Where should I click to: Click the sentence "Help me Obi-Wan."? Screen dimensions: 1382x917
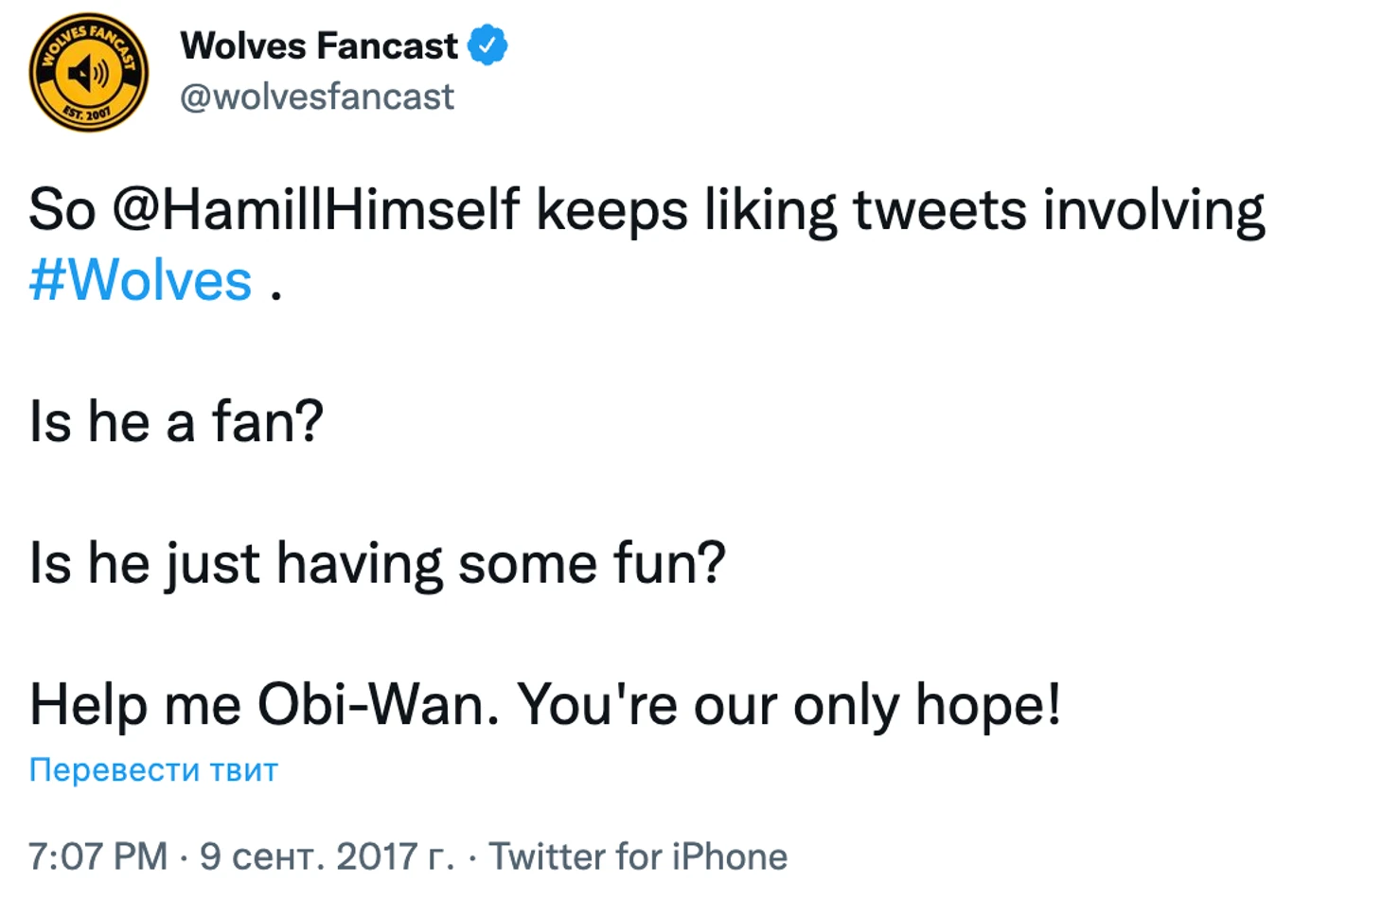pyautogui.click(x=264, y=705)
